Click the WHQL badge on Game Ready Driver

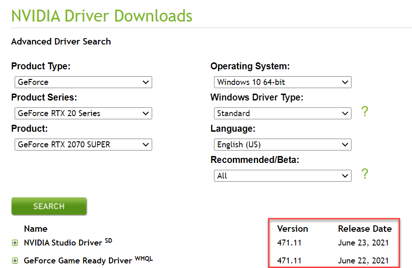tap(144, 258)
